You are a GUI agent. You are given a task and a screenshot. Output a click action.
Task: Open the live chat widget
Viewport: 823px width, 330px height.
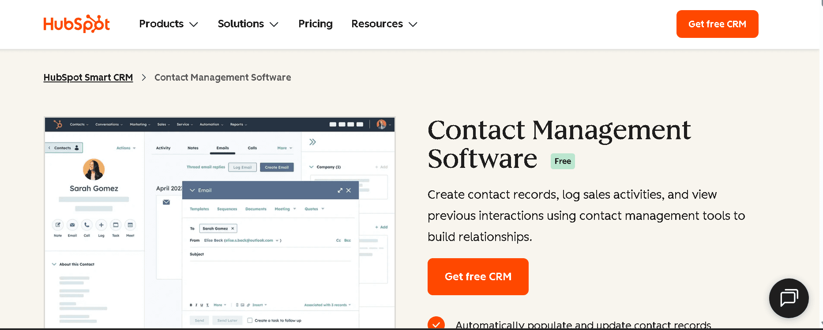(789, 298)
